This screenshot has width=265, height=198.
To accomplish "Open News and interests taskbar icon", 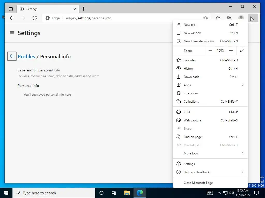I will tap(210, 193).
